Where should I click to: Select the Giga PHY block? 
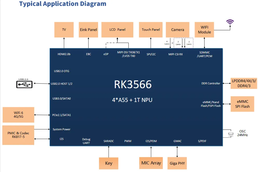177,163
